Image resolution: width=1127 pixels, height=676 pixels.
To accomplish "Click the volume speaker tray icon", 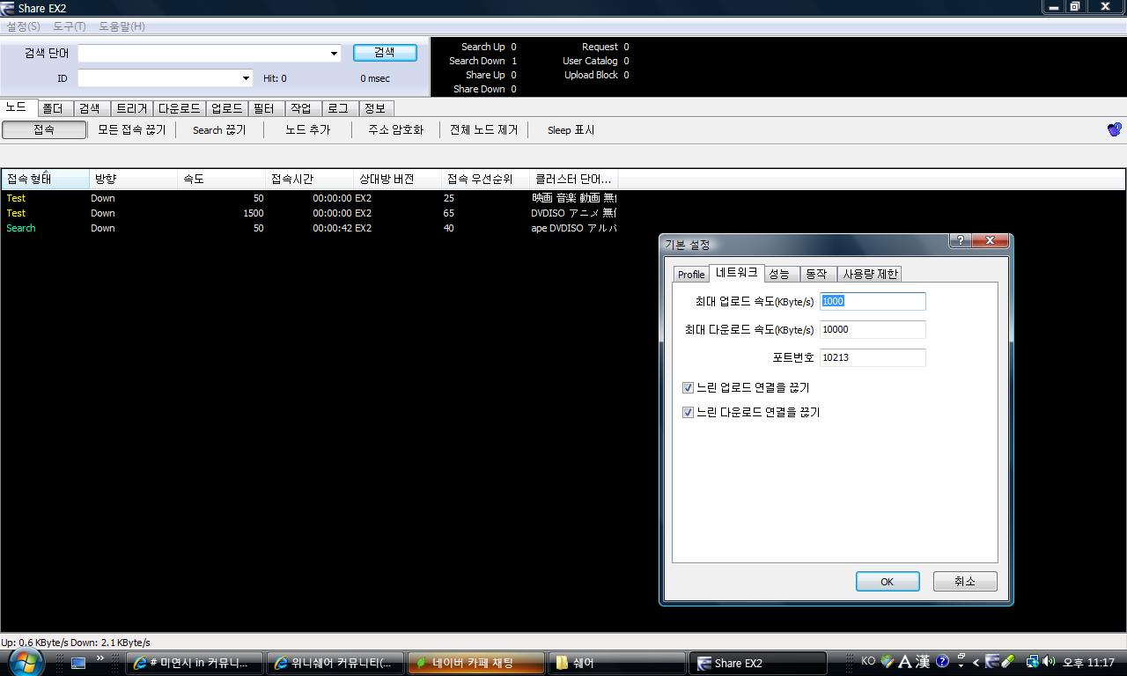I will pos(1048,662).
